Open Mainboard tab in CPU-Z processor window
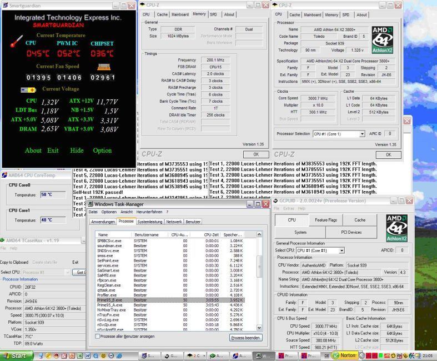Screen dimensions: 437x361 click(x=313, y=15)
